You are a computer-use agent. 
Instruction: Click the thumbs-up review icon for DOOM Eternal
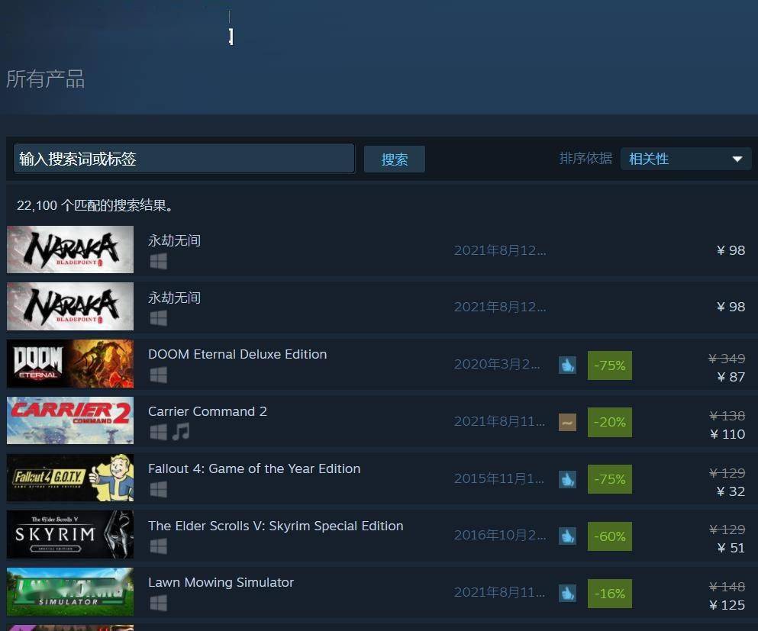point(567,365)
